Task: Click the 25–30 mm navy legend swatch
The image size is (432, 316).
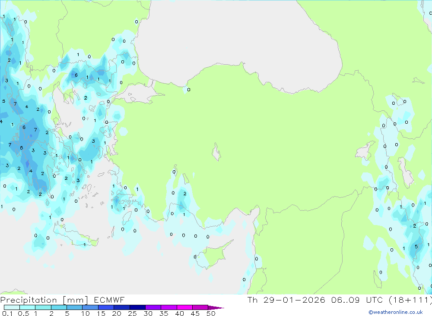Action: coord(137,307)
